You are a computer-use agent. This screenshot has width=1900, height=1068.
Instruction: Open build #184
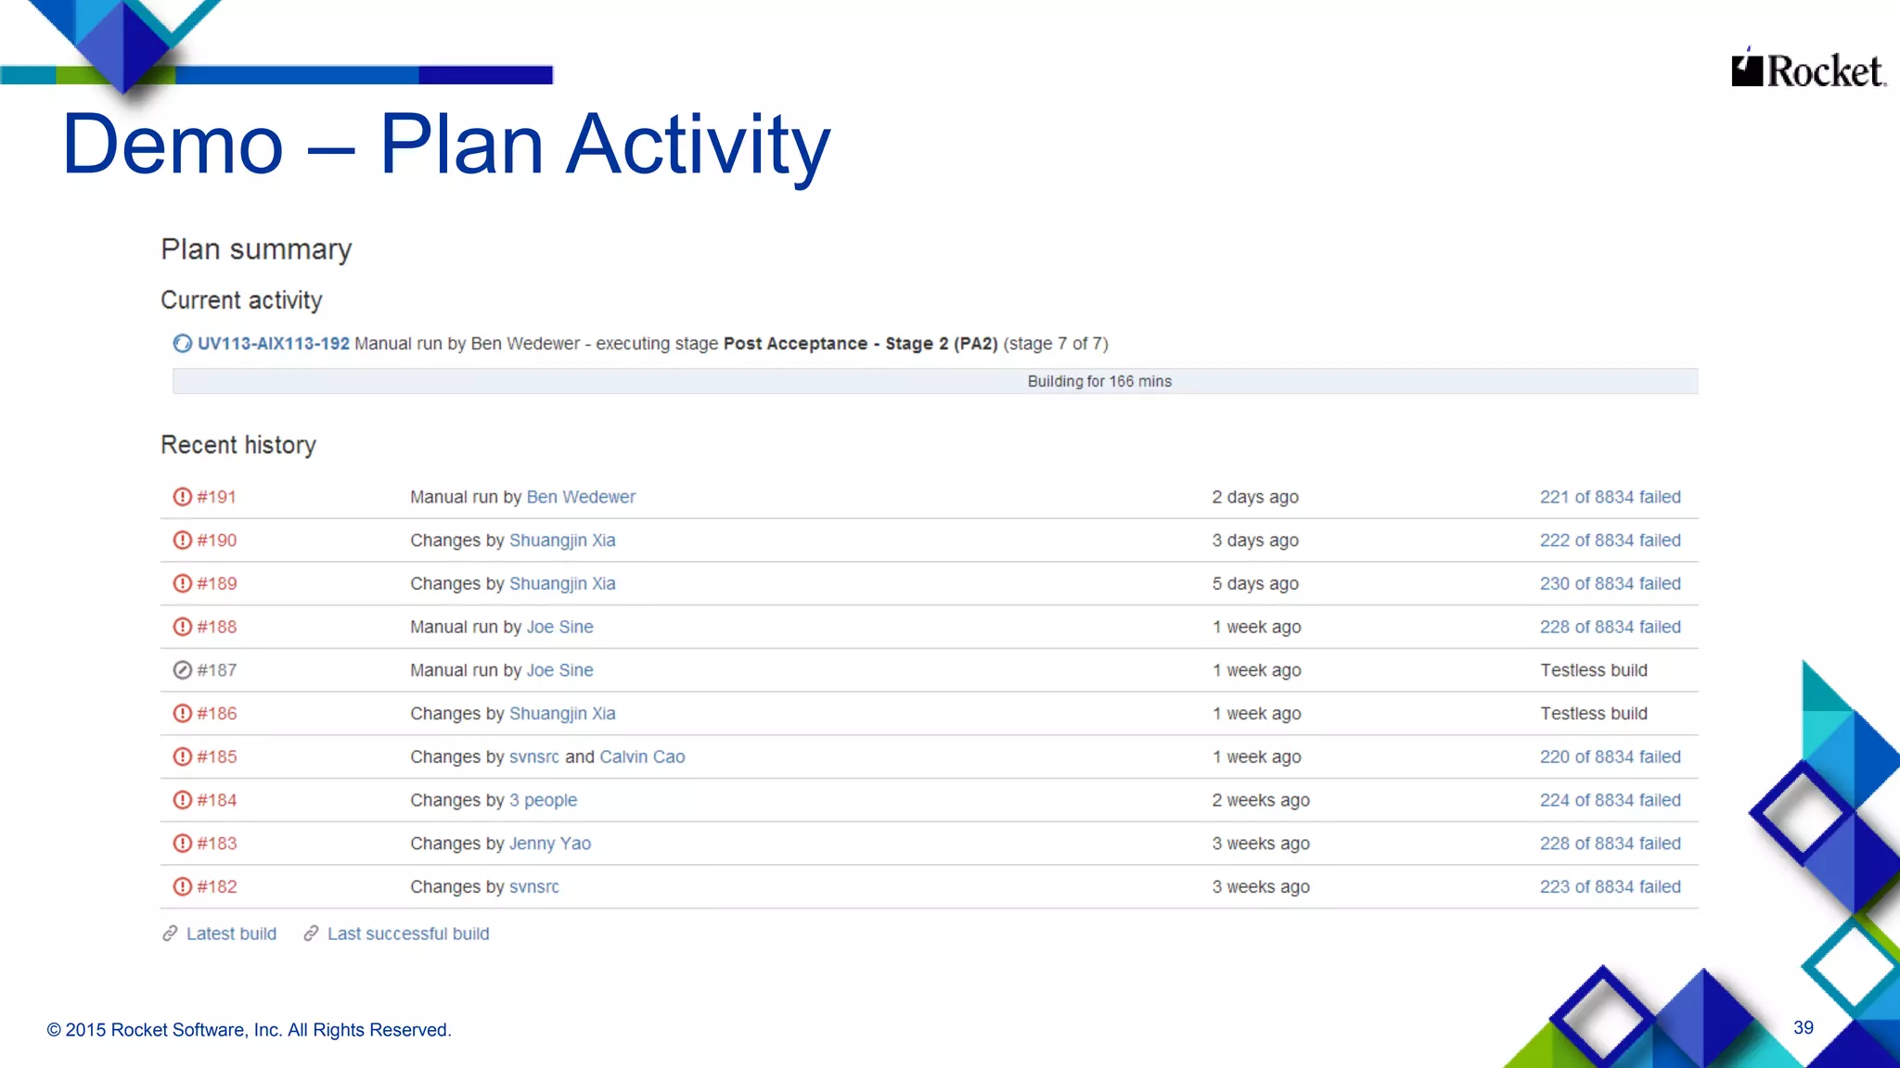(217, 800)
